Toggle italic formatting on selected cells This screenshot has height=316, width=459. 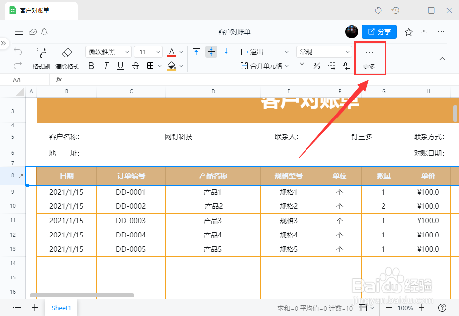pos(106,66)
